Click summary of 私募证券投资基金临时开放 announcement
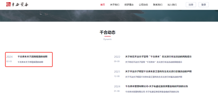The image size is (218, 103). (152, 92)
